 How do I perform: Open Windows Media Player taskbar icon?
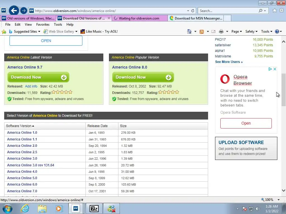[x=59, y=208]
